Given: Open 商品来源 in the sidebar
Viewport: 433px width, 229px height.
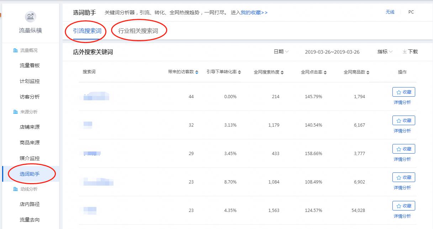Looking at the screenshot, I should 30,143.
